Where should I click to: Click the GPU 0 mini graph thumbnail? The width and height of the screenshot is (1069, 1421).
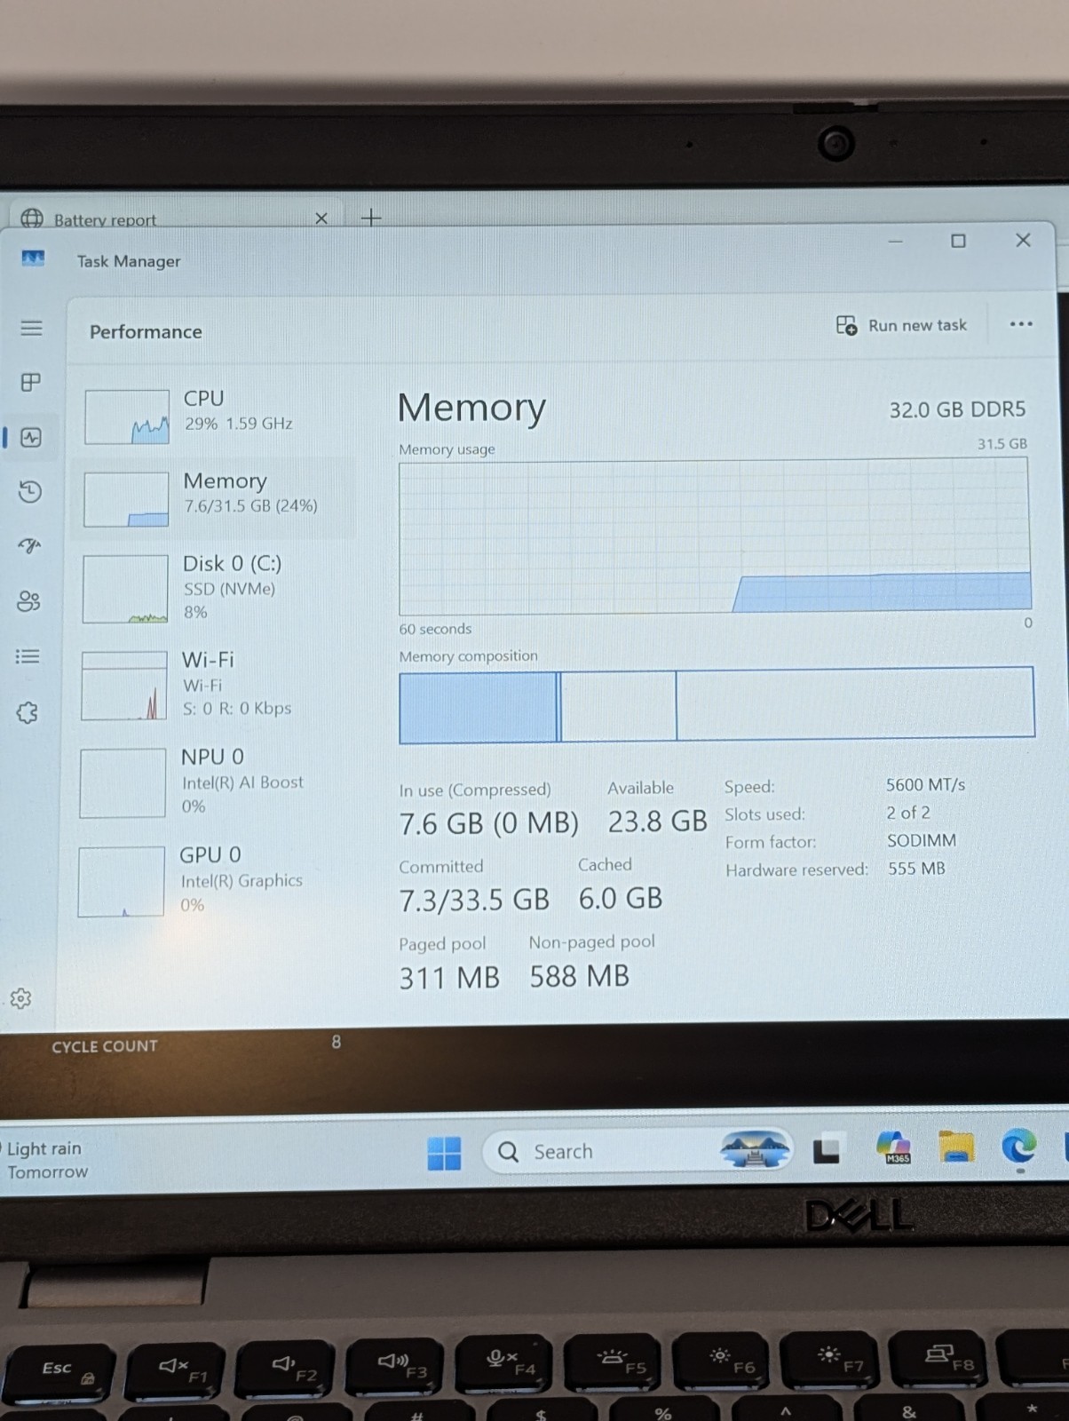tap(122, 881)
